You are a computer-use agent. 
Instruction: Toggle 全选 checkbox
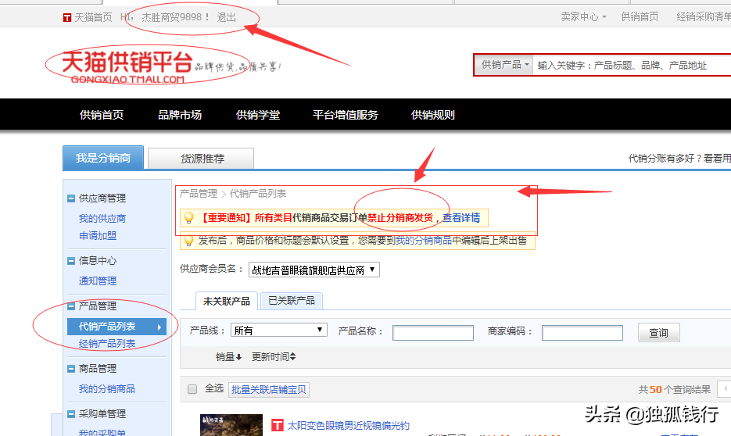click(x=192, y=389)
